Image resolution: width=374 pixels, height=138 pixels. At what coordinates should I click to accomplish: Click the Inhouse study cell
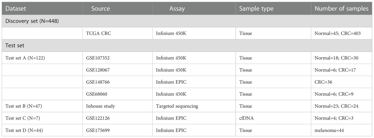[x=100, y=106]
